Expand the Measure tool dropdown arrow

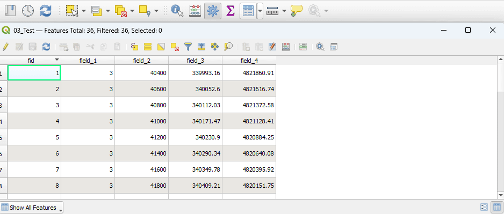tap(284, 11)
